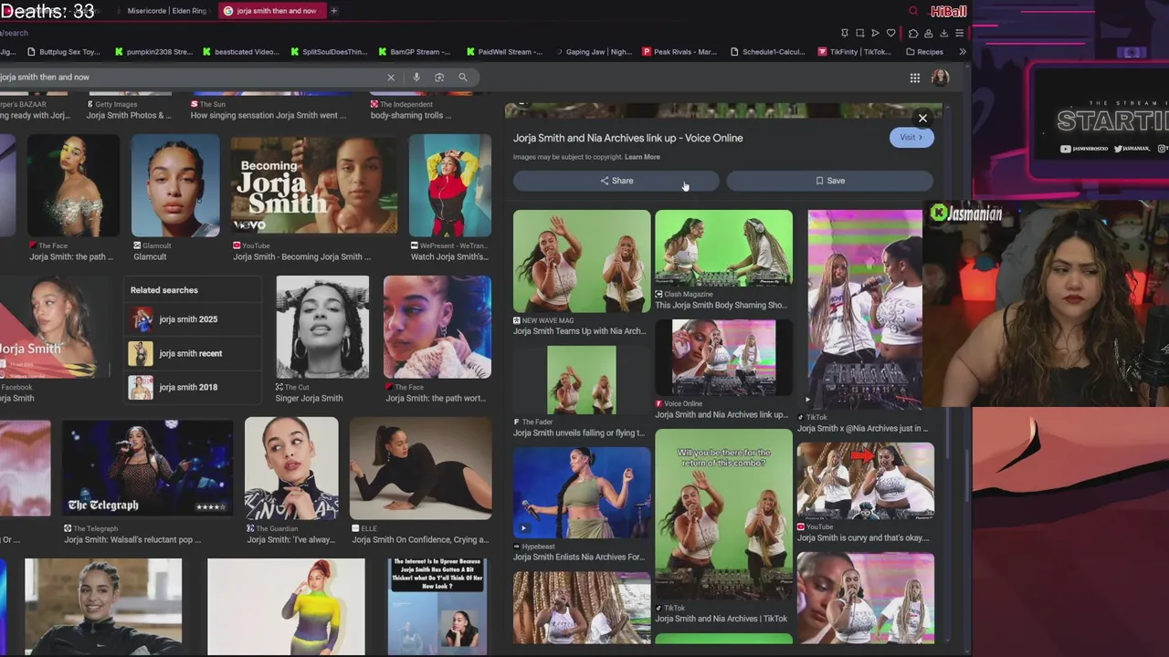Open Glamcult portrait thumbnail

tap(175, 185)
